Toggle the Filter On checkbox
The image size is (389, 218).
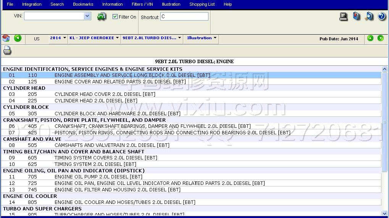[115, 17]
